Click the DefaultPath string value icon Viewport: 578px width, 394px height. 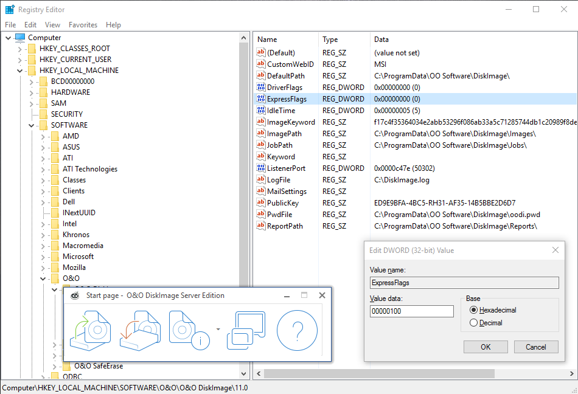point(261,75)
